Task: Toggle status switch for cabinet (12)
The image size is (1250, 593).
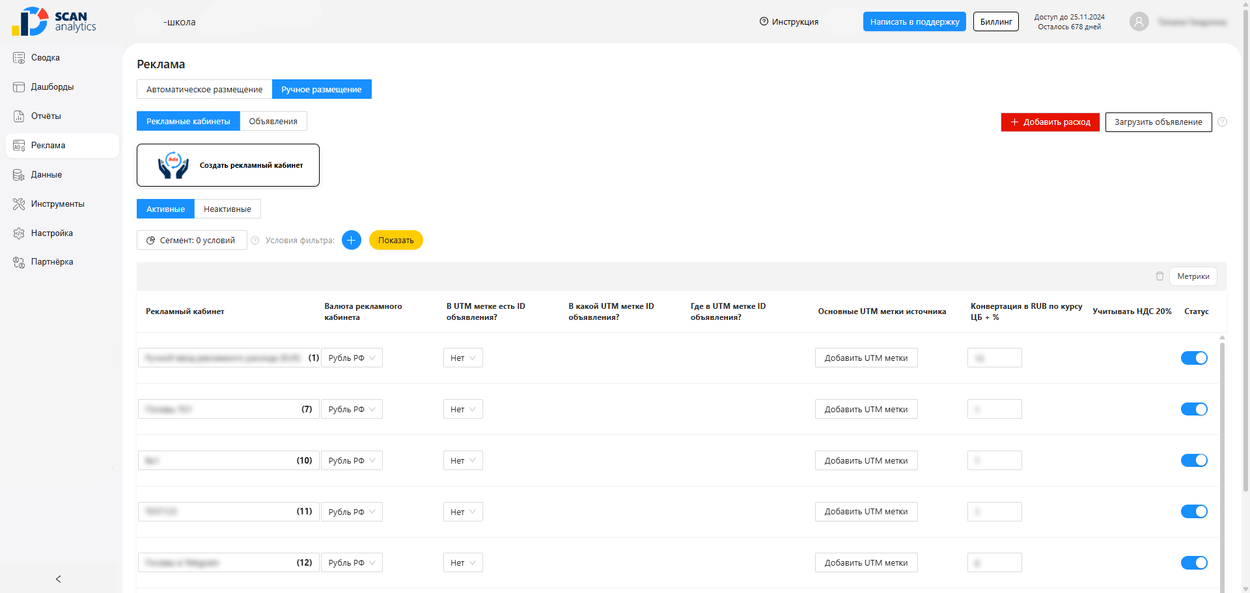Action: tap(1194, 563)
